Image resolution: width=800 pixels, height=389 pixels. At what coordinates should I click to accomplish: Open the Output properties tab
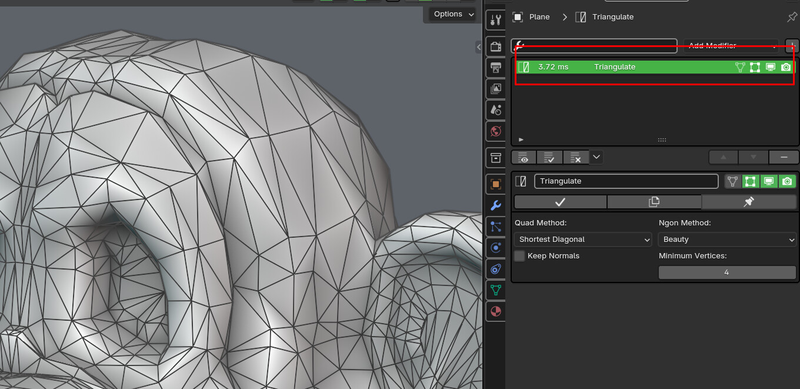pos(496,68)
